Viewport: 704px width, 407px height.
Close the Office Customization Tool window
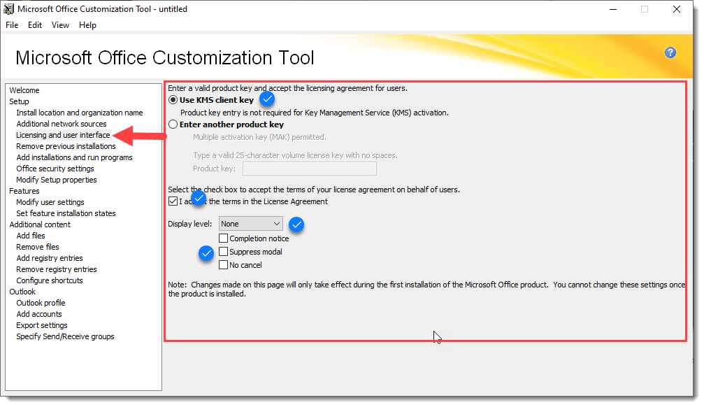(x=676, y=9)
